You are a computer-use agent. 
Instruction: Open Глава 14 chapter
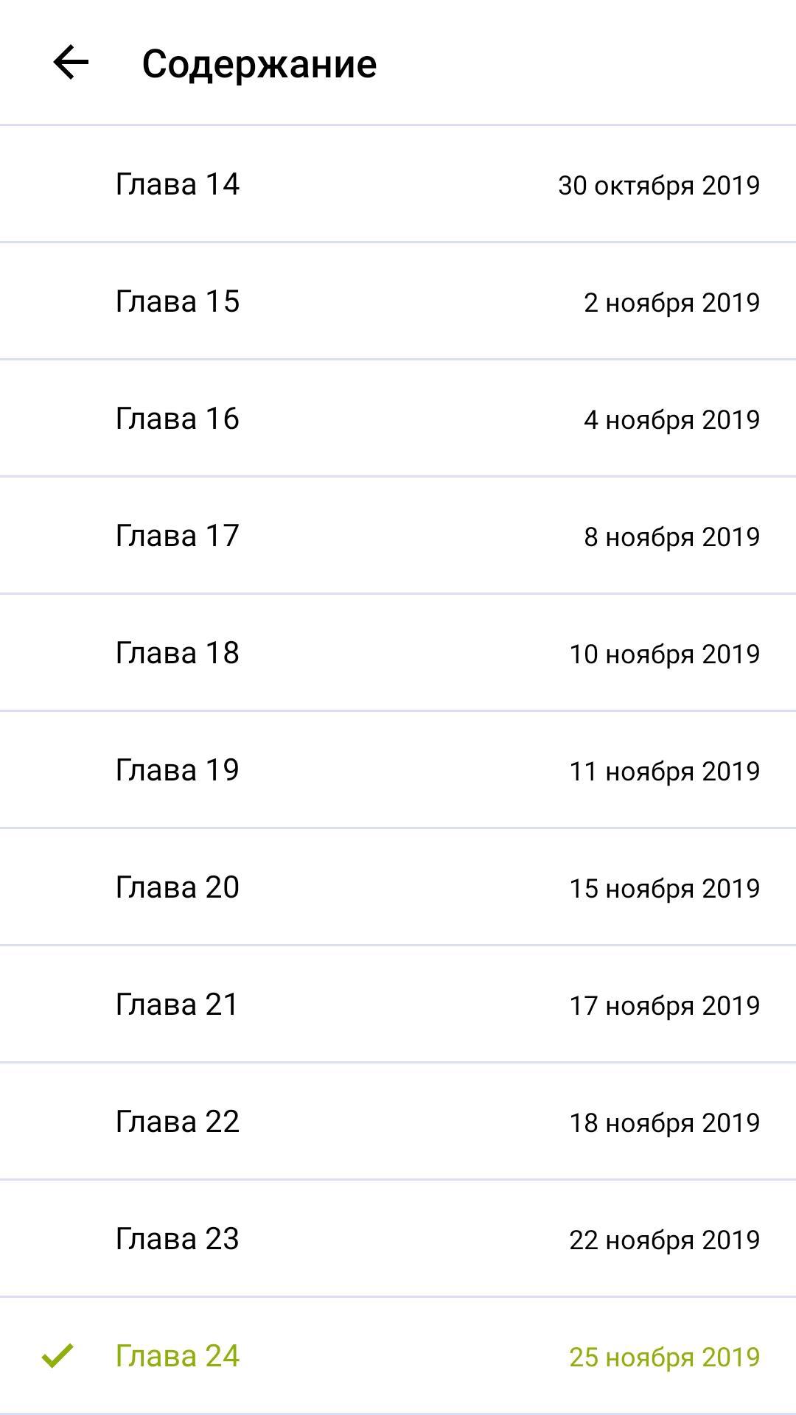178,184
